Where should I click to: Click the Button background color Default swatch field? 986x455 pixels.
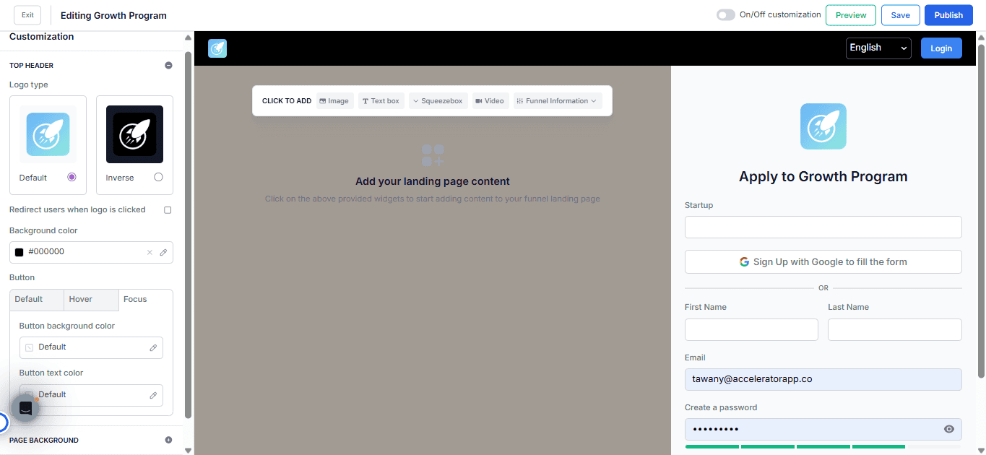(x=91, y=347)
